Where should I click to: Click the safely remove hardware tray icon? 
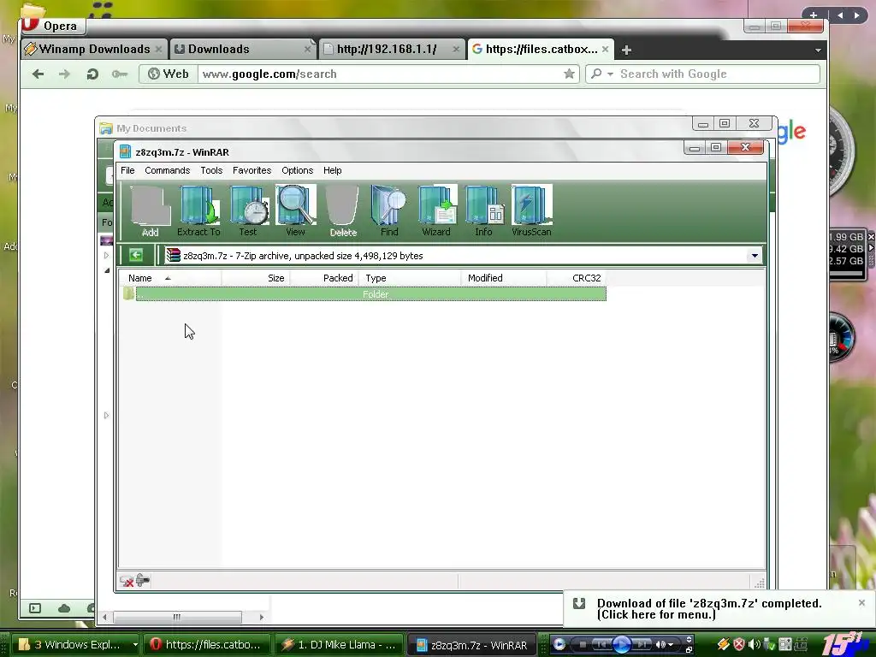[769, 644]
